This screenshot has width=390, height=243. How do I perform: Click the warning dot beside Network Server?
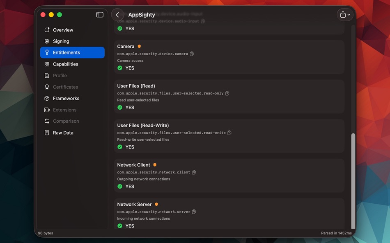[156, 204]
